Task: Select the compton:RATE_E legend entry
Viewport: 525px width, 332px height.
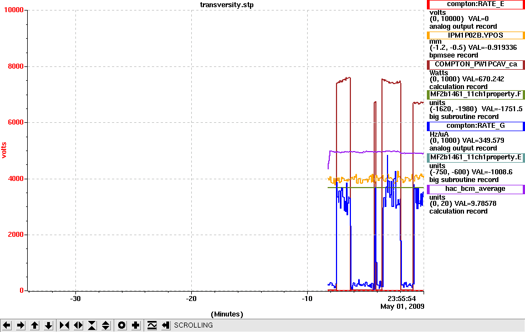Action: [x=476, y=4]
